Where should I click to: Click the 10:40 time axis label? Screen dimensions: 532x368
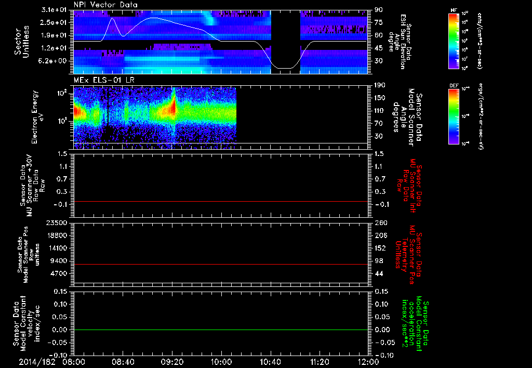point(270,362)
